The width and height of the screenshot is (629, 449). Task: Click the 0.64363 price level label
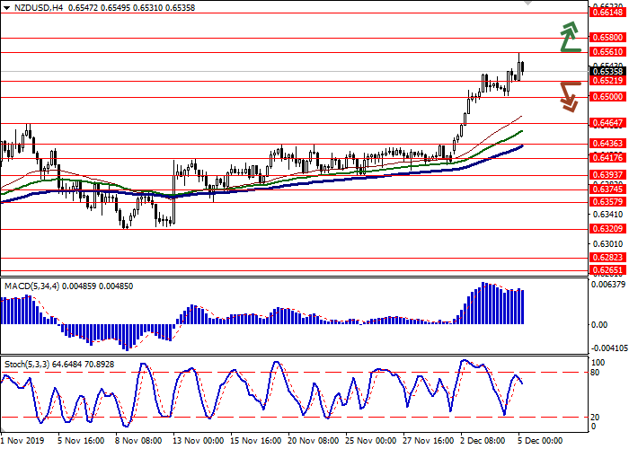pos(607,144)
